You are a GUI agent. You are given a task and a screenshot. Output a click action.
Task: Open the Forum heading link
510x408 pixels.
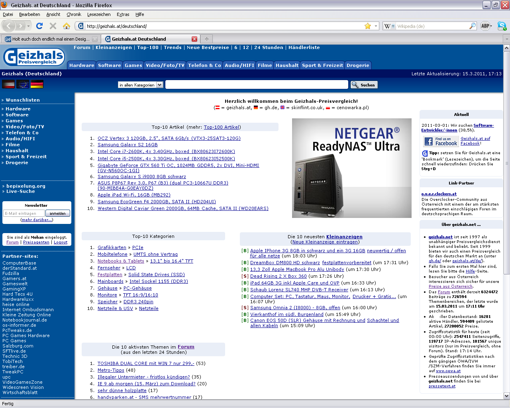[186, 347]
